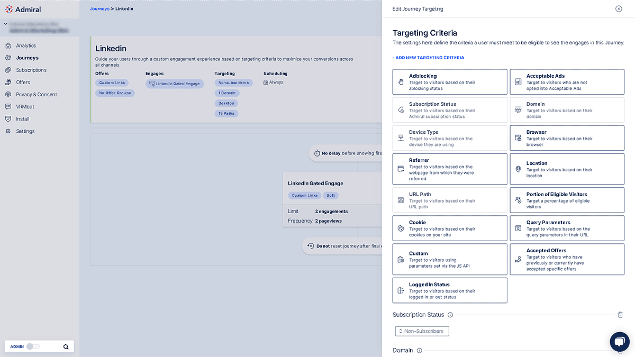
Task: Select the Adblocking targeting card
Action: (450, 82)
